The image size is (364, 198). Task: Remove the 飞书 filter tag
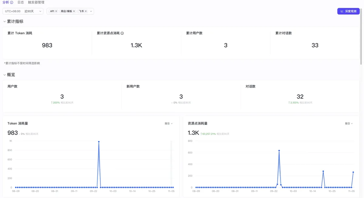[x=86, y=11]
